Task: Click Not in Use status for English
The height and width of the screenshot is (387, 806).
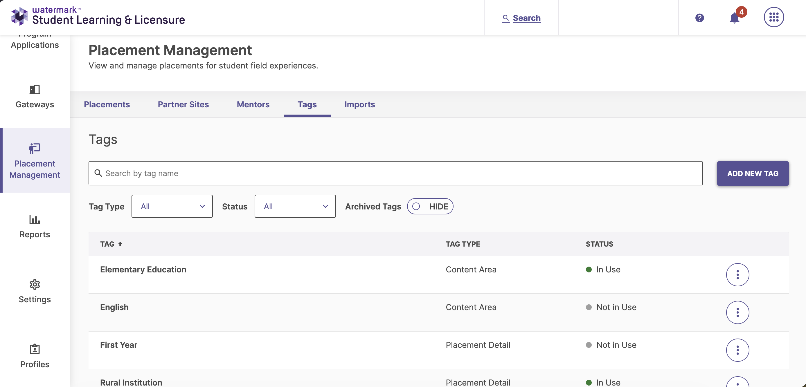Action: [x=611, y=307]
